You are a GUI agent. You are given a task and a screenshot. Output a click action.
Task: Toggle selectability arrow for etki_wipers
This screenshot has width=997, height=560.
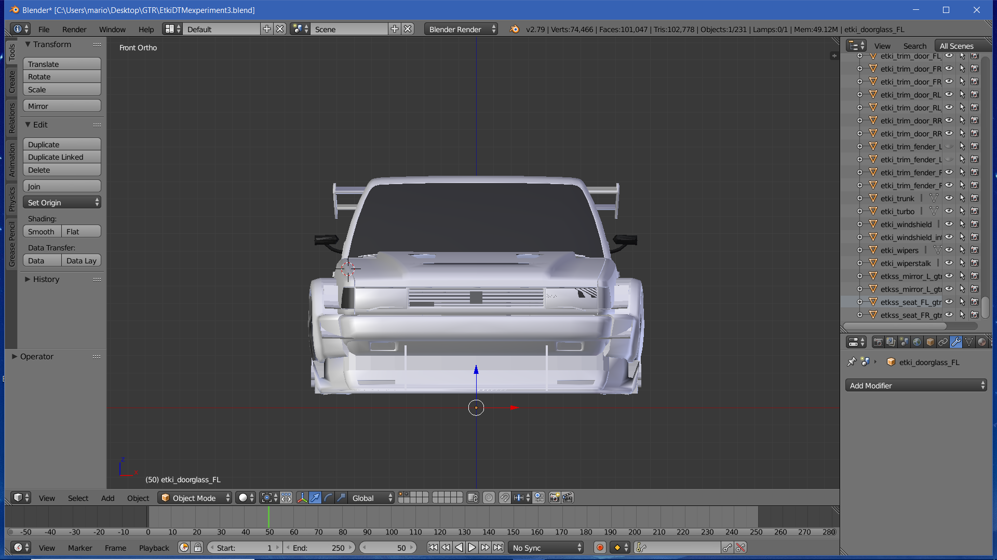[962, 250]
